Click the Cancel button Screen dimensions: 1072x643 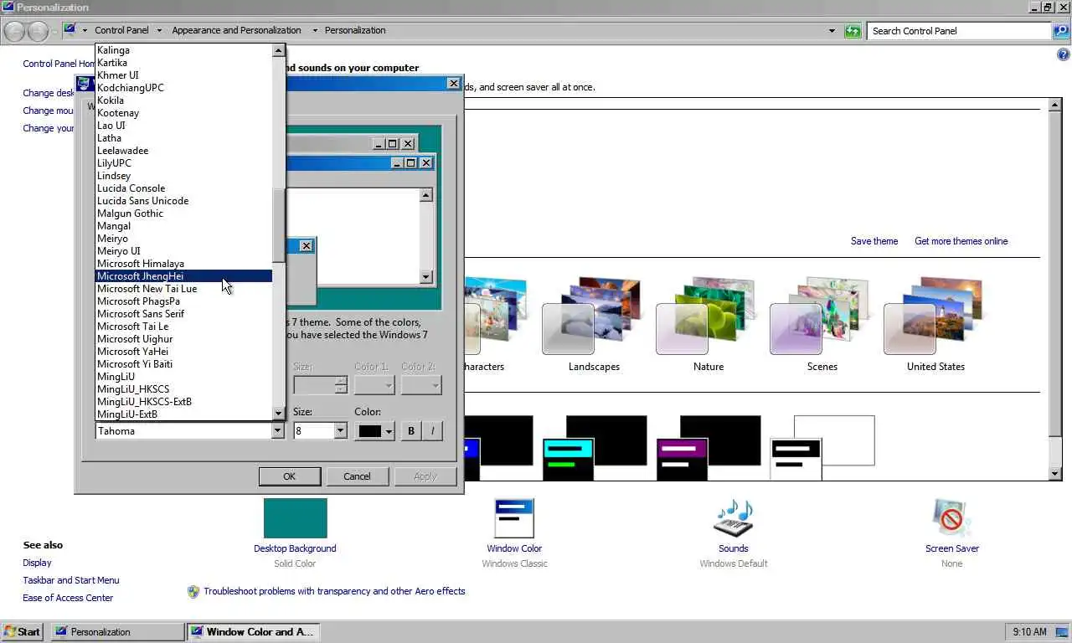(357, 476)
